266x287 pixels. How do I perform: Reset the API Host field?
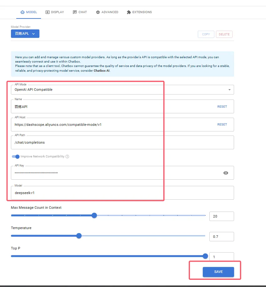222,125
